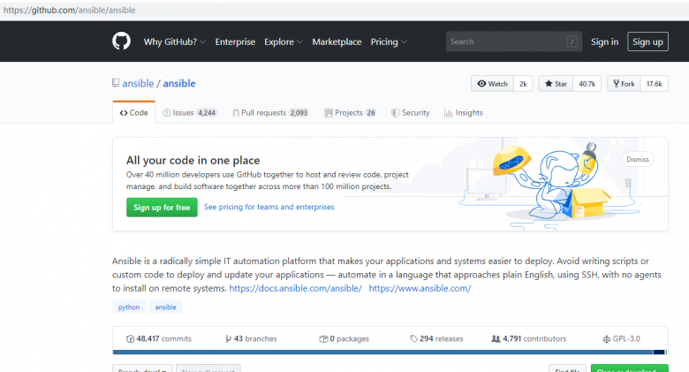The width and height of the screenshot is (689, 372).
Task: Open See pricing for teams and enterprises
Action: pos(269,207)
